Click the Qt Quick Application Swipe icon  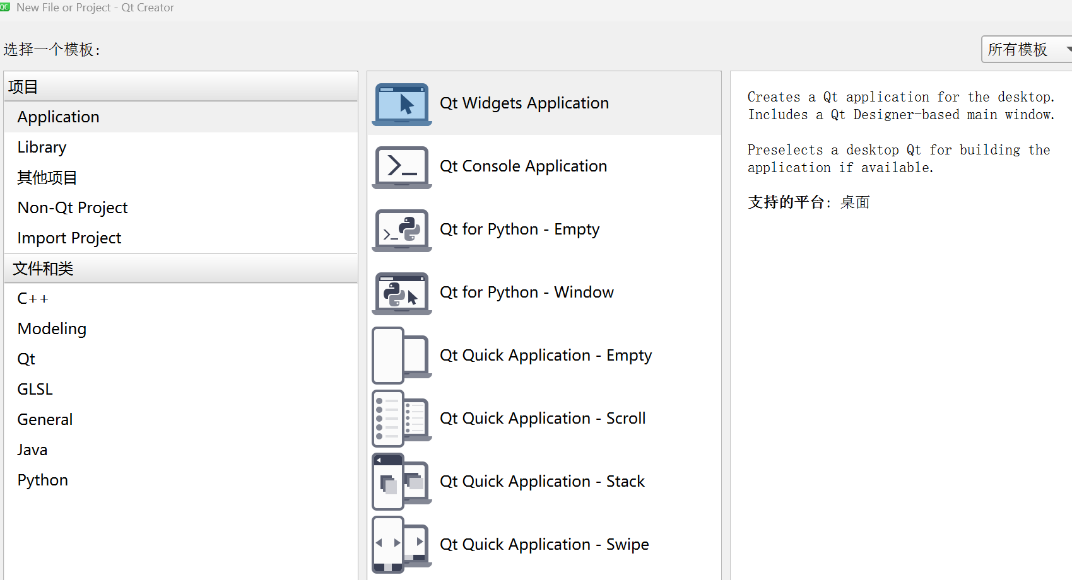[x=402, y=545]
